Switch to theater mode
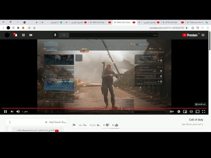The image size is (211, 158). (x=191, y=112)
